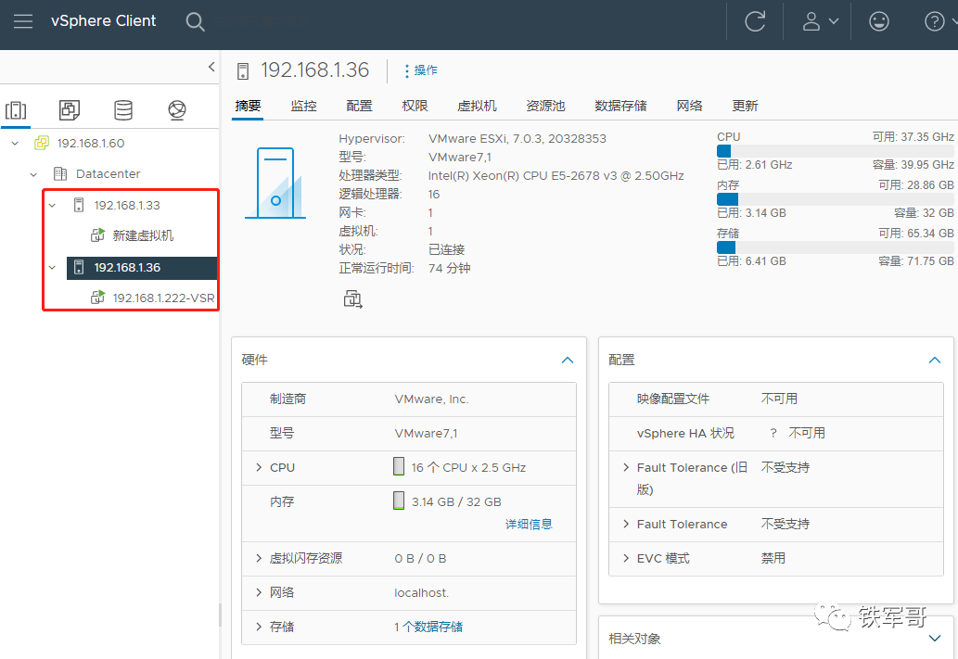Click the CPU chip icon in 硬件
The image size is (958, 659).
click(x=399, y=466)
